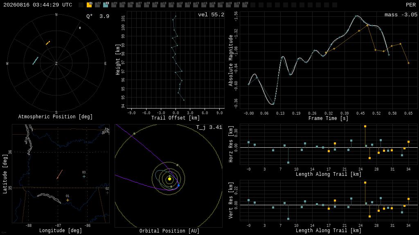Enable the gray station 02 indicator
Screen dimensions: 419x235
pyautogui.click(x=97, y=5)
